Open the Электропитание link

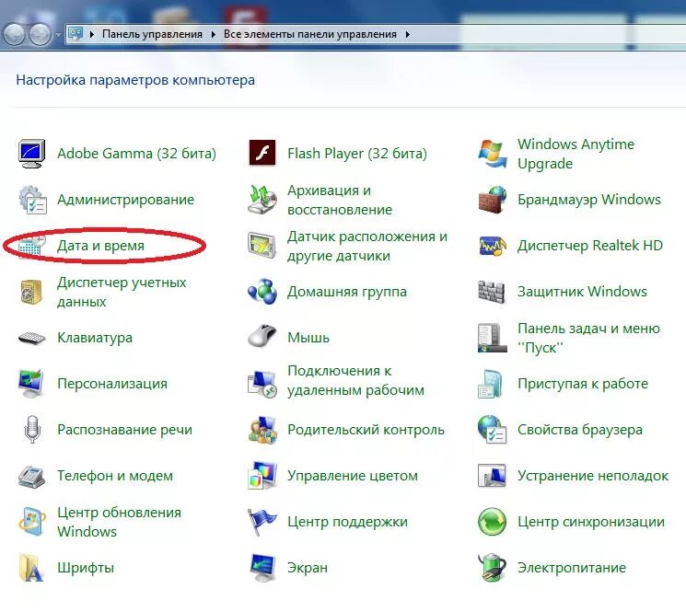click(572, 568)
